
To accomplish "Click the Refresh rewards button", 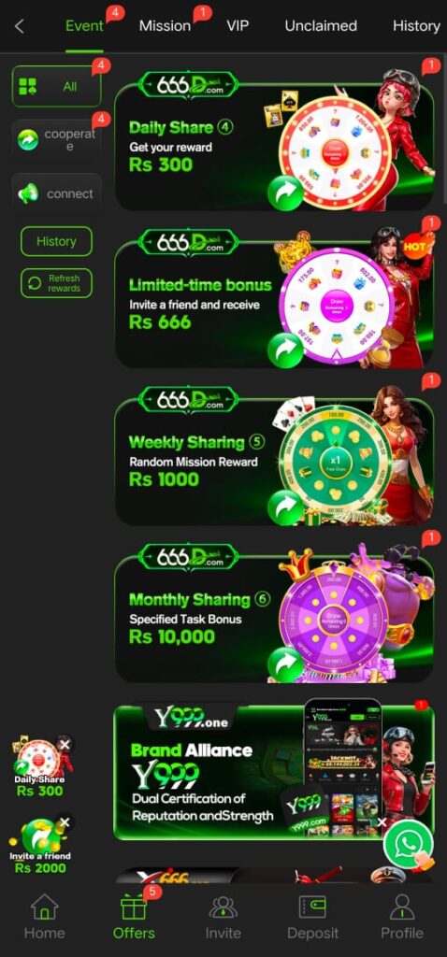I will click(57, 283).
